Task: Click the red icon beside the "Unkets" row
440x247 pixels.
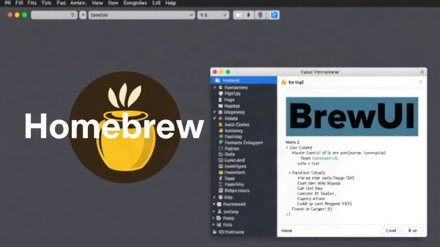Action: point(220,118)
